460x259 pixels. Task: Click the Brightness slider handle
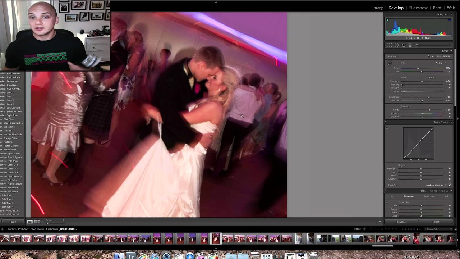coord(428,97)
